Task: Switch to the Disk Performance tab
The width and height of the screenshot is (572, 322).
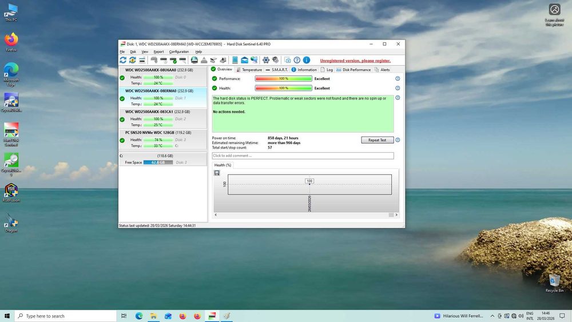Action: coord(353,70)
